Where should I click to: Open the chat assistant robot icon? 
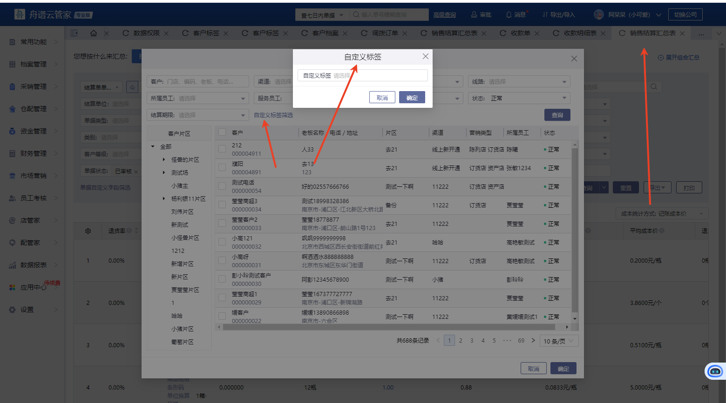715,371
